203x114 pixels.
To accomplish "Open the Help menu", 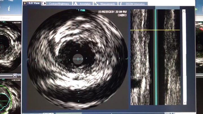I will coord(11,1).
